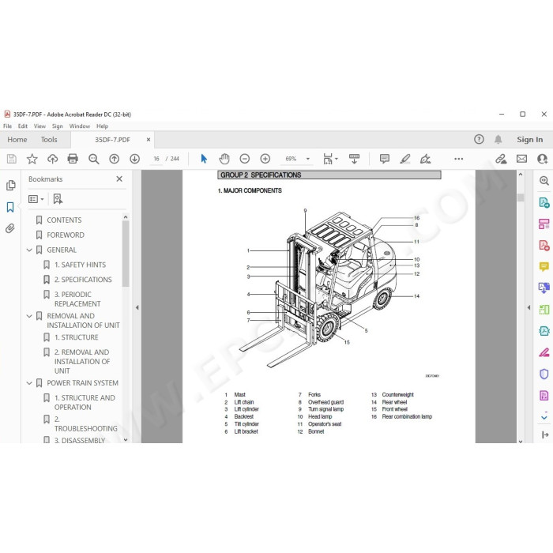Viewport: 553px width, 553px height.
Task: Open the attachments paperclip panel
Action: point(10,228)
